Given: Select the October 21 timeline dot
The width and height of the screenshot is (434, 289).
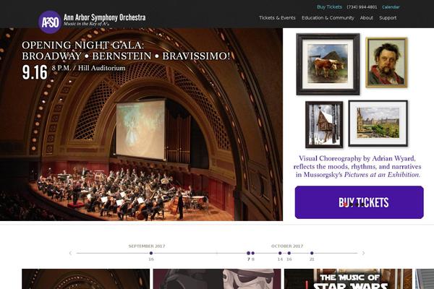Looking at the screenshot, I should [x=312, y=253].
